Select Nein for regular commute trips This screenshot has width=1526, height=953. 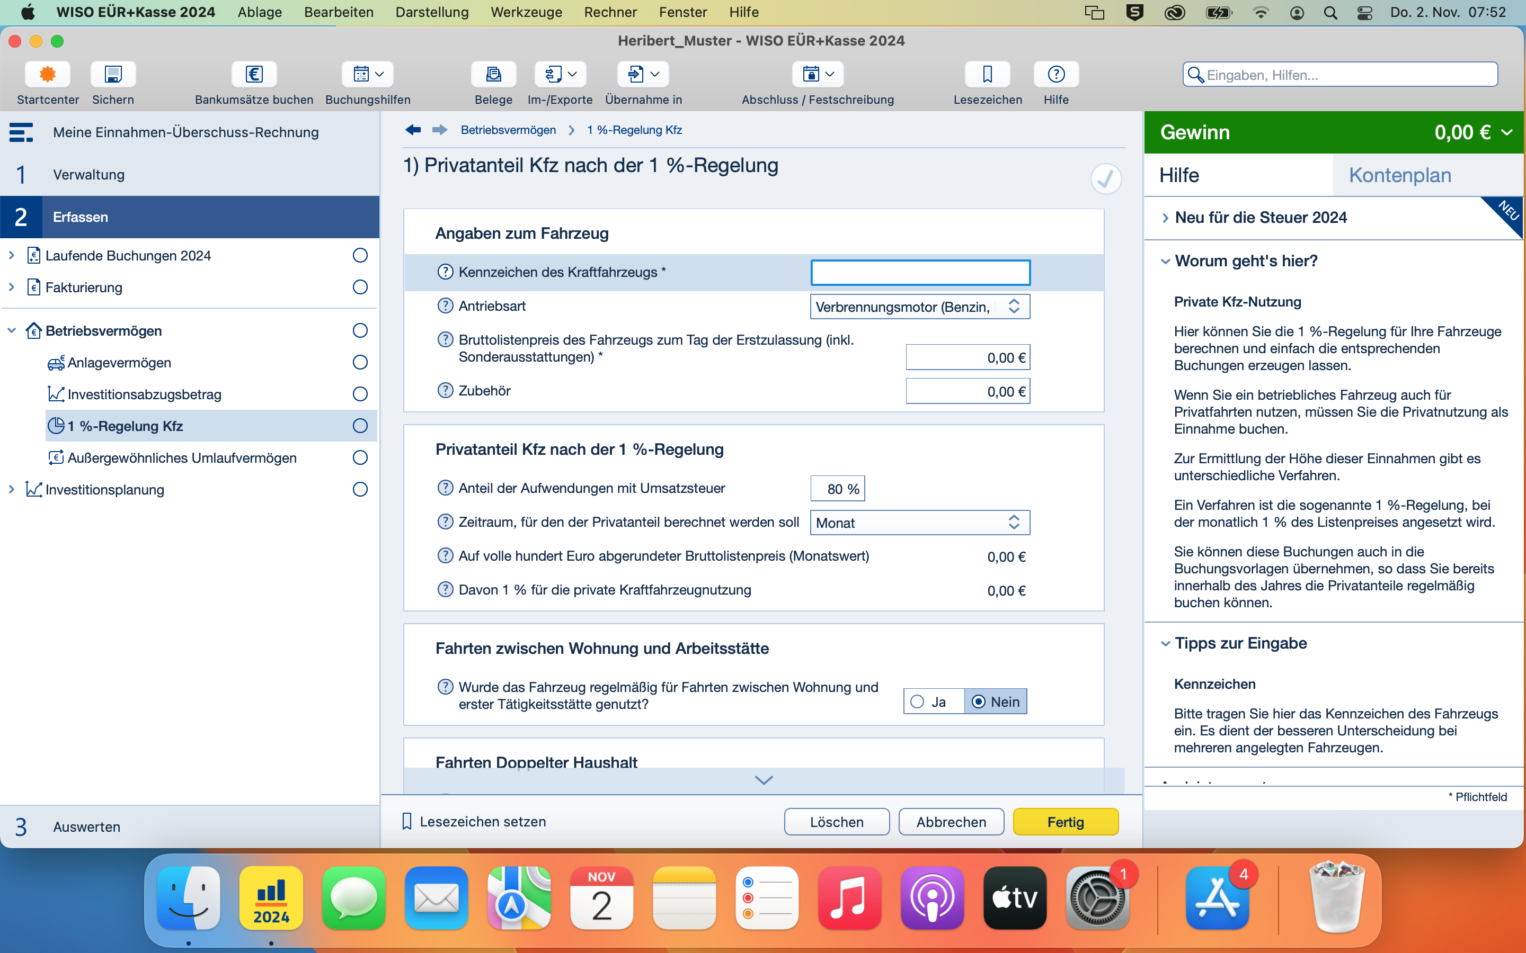[x=996, y=702]
